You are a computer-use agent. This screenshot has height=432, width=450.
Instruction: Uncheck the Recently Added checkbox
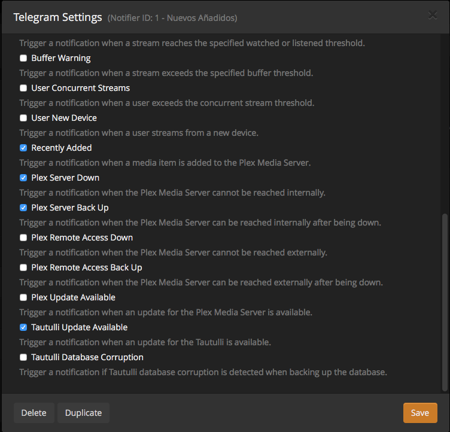click(23, 148)
